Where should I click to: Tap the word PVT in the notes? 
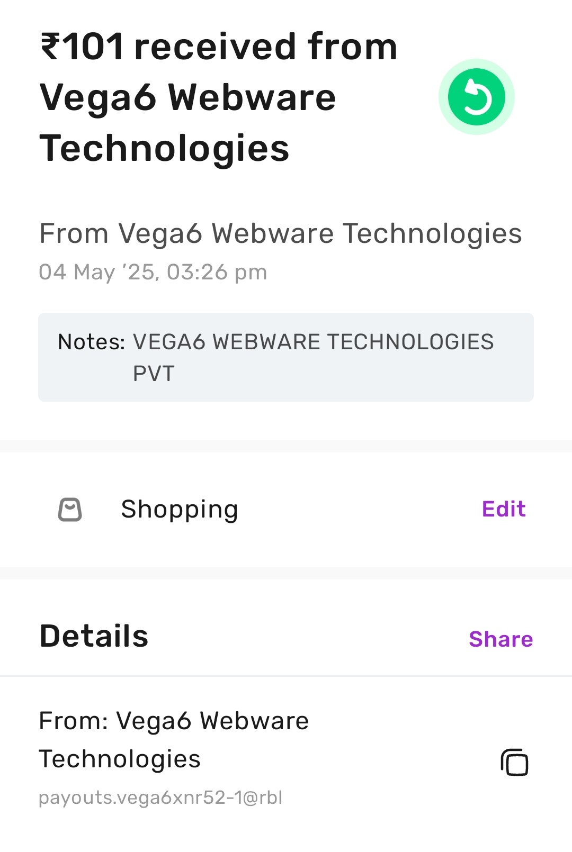point(154,374)
